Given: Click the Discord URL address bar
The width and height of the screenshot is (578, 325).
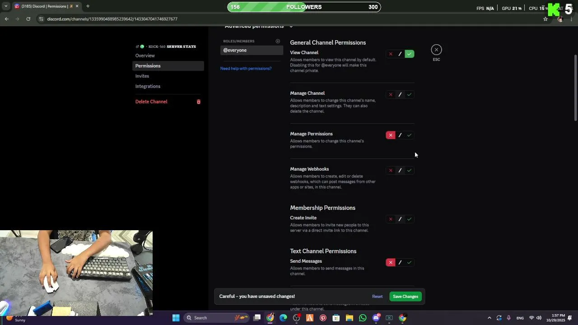Looking at the screenshot, I should 289,19.
